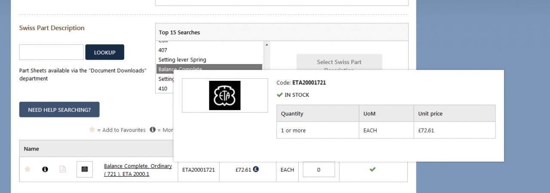550x193 pixels.
Task: Click the pound price-break icon beside £72.61
Action: point(256,169)
